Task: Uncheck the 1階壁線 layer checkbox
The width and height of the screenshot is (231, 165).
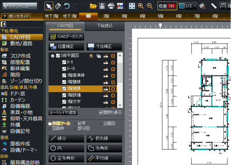Action: point(64,82)
